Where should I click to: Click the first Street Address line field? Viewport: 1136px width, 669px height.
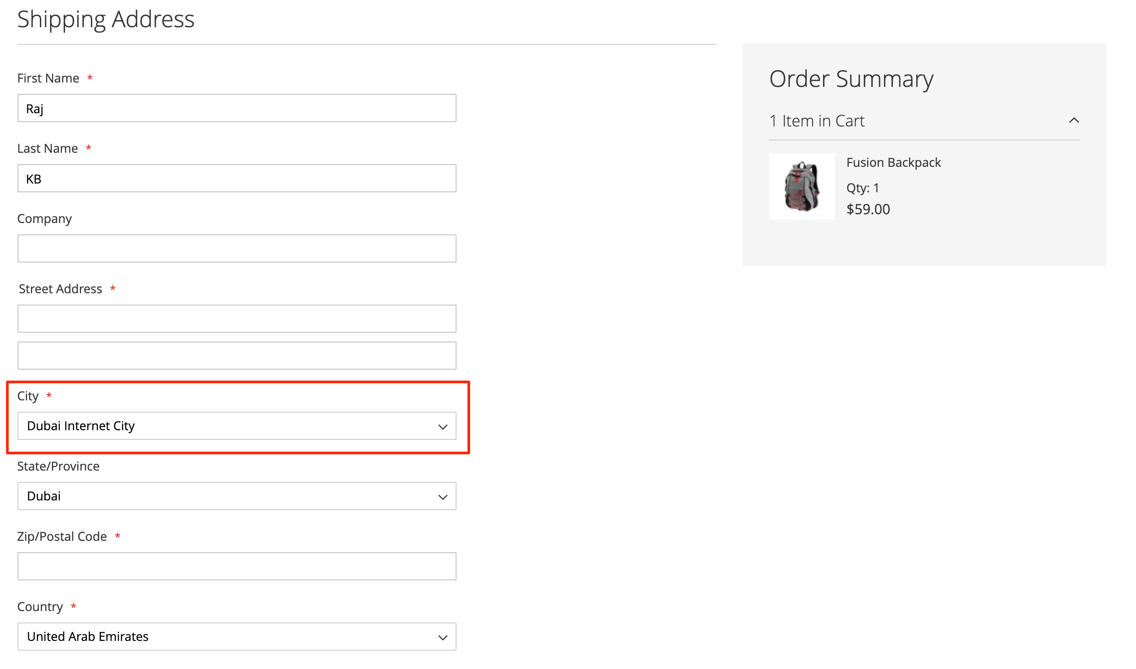[x=237, y=319]
